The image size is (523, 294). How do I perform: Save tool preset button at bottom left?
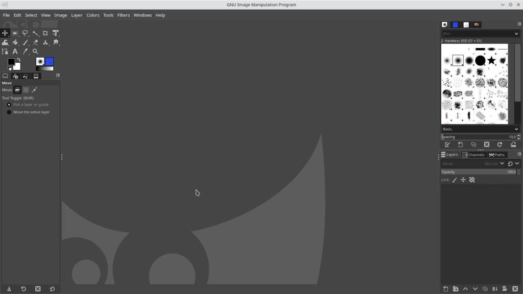point(9,289)
